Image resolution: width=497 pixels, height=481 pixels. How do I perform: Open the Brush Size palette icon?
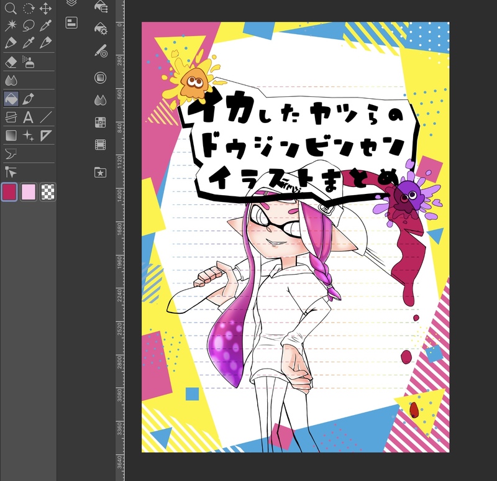pos(101,51)
